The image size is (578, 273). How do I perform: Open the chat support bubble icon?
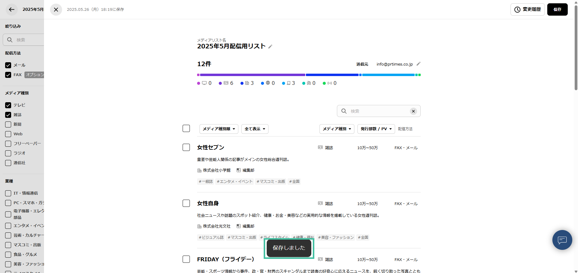pos(562,240)
